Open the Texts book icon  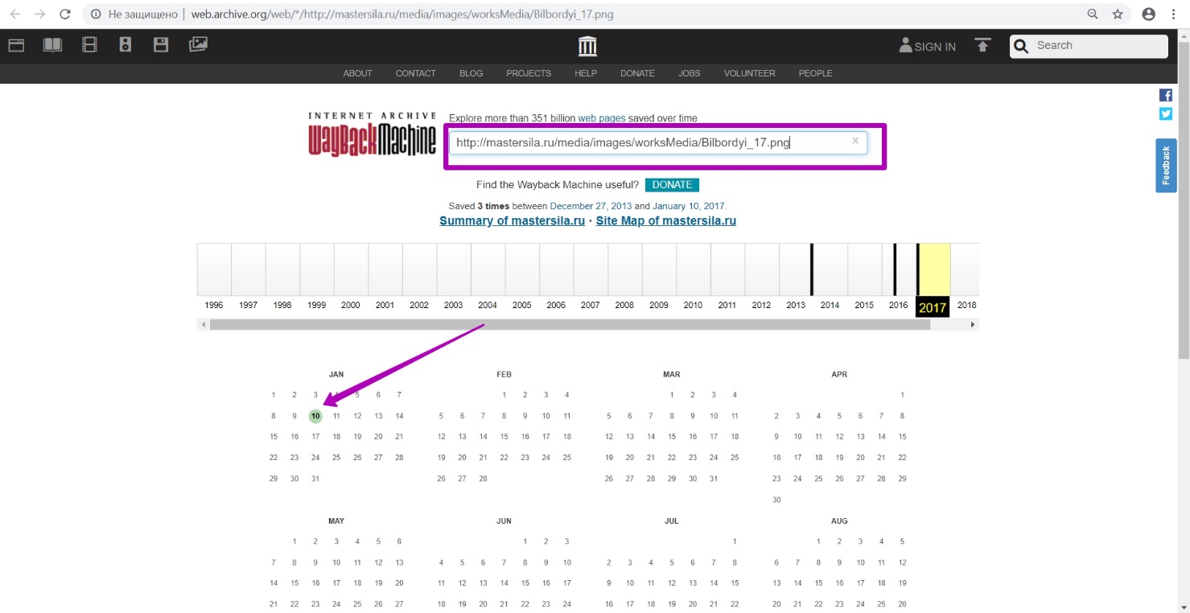click(x=52, y=45)
